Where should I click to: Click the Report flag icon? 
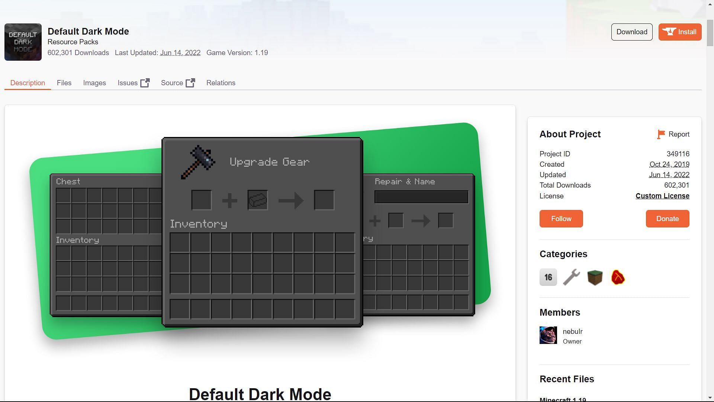[x=661, y=134]
